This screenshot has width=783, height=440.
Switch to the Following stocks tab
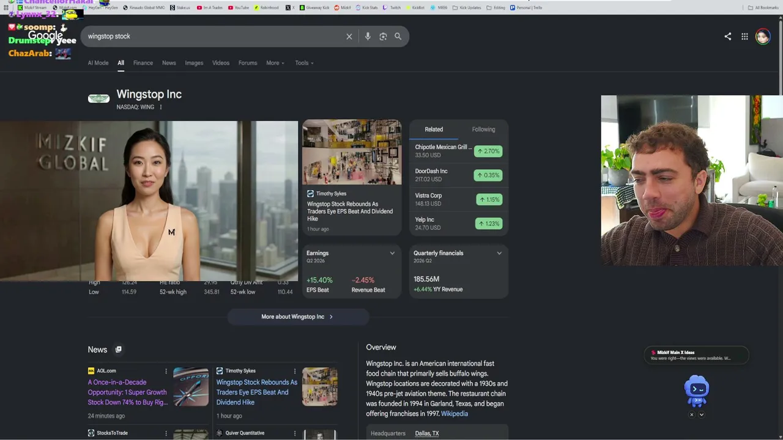point(483,130)
